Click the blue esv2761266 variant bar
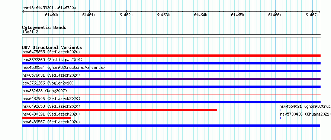The height and width of the screenshot is (140, 331). pos(171,87)
